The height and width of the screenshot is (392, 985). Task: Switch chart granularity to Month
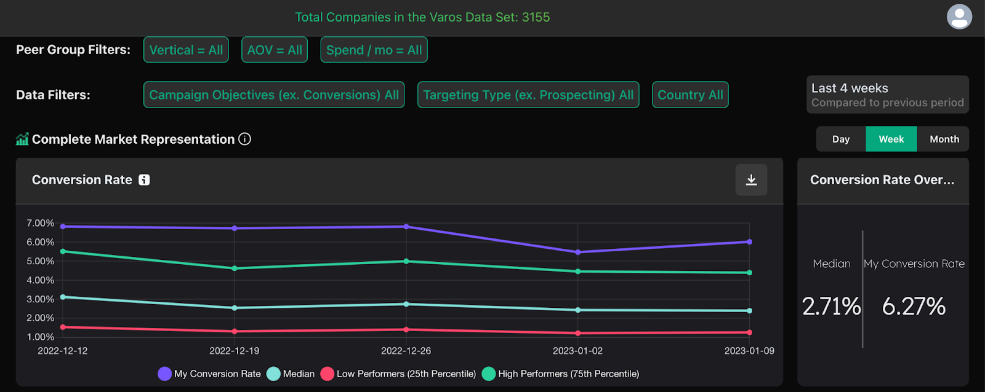944,139
